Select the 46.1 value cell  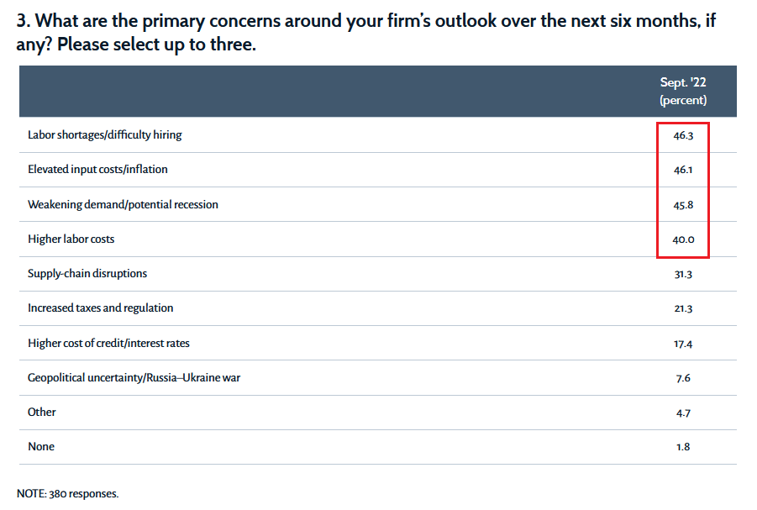[x=683, y=170]
